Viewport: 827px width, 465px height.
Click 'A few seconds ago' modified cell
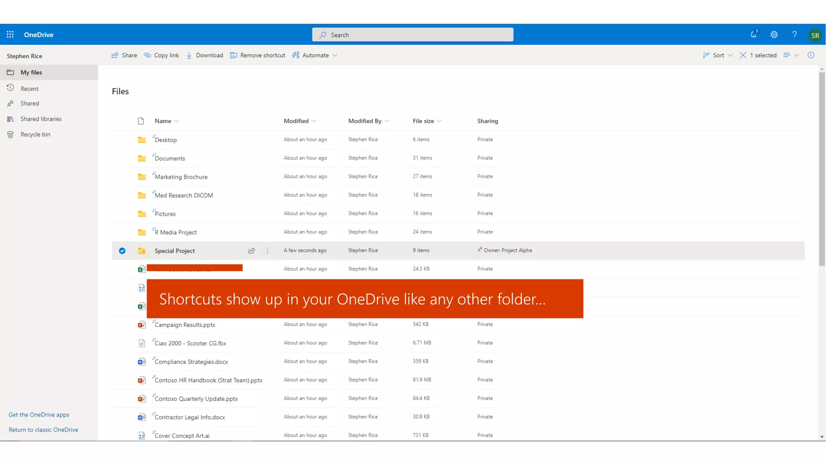[305, 250]
